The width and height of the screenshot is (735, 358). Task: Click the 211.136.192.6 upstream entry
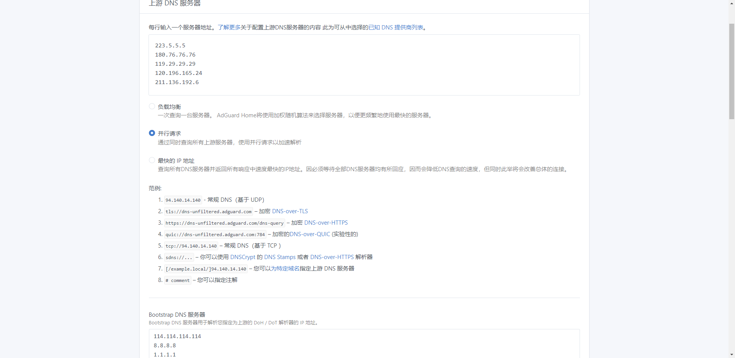(177, 82)
